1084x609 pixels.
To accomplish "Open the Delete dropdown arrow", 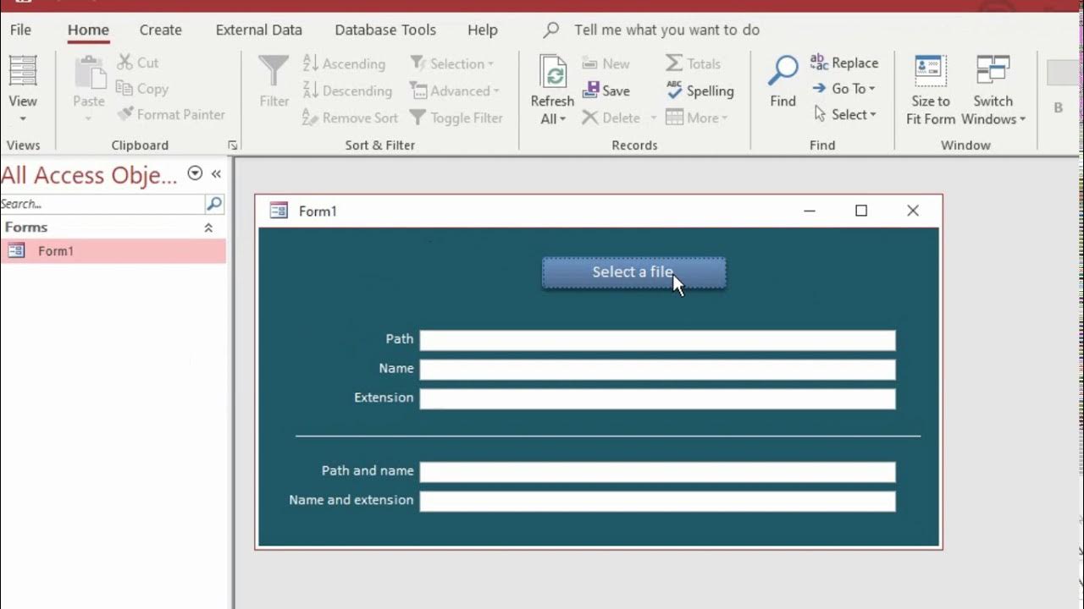I will pyautogui.click(x=653, y=118).
